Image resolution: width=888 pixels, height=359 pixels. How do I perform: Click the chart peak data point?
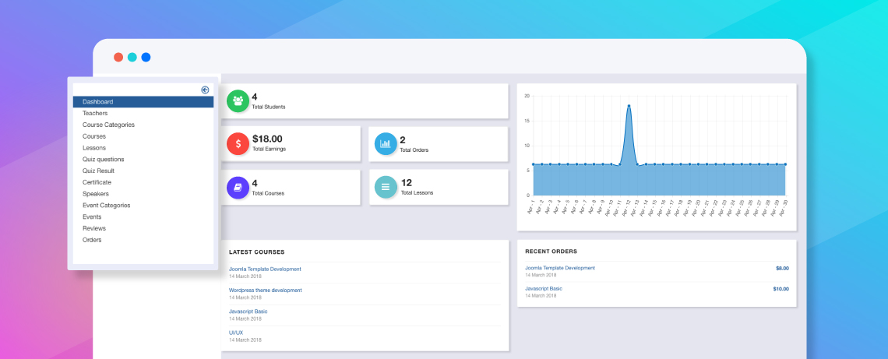[629, 106]
